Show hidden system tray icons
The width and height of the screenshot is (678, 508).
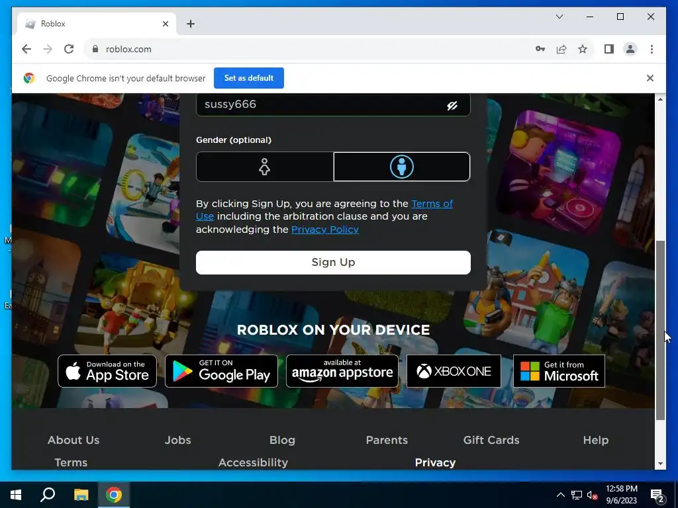click(x=560, y=495)
